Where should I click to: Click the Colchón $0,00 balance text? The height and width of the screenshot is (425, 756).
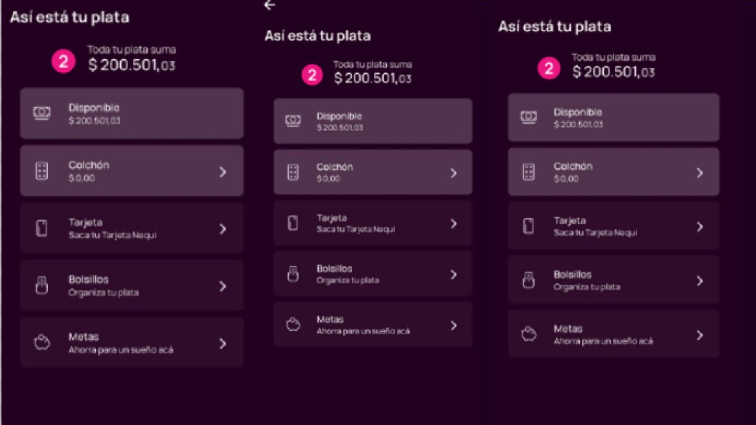(x=81, y=178)
